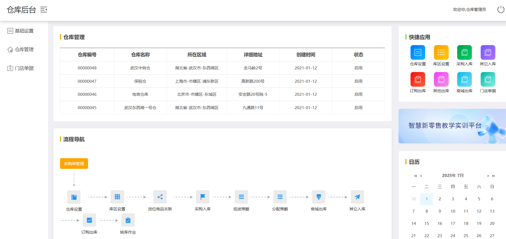Open the 门店单据 quick app icon
The width and height of the screenshot is (506, 239).
[x=488, y=79]
